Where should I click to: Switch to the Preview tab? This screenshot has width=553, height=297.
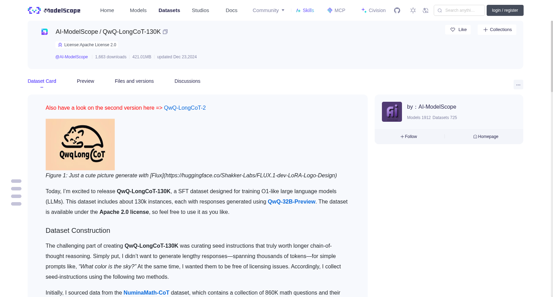click(x=85, y=81)
